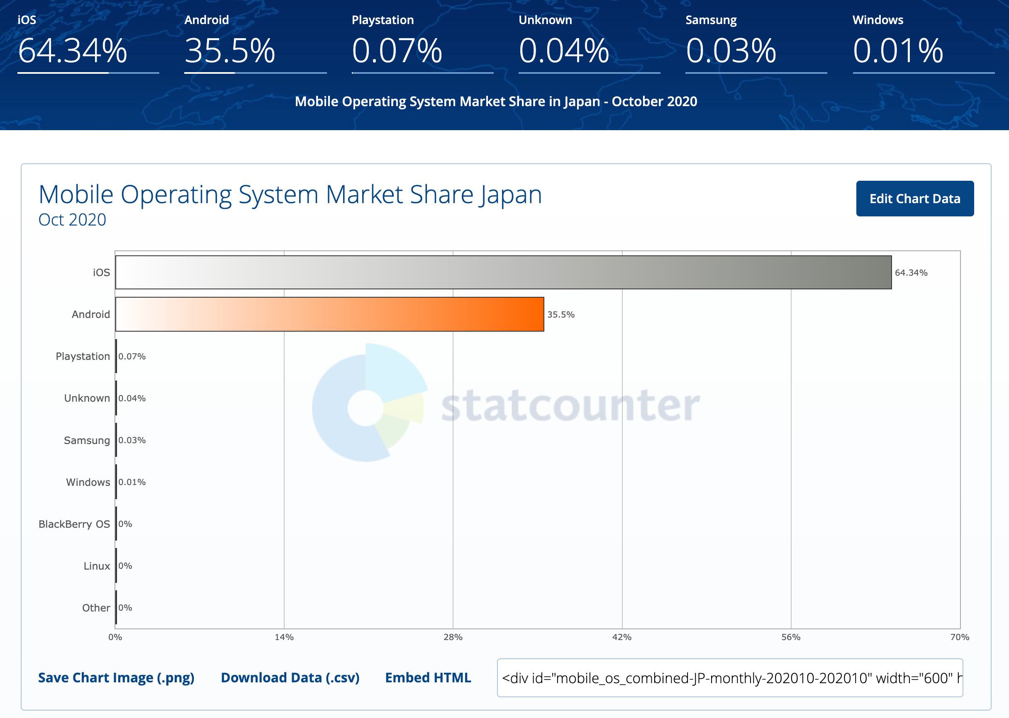The height and width of the screenshot is (718, 1009).
Task: Select the embed HTML code field
Action: click(x=729, y=677)
